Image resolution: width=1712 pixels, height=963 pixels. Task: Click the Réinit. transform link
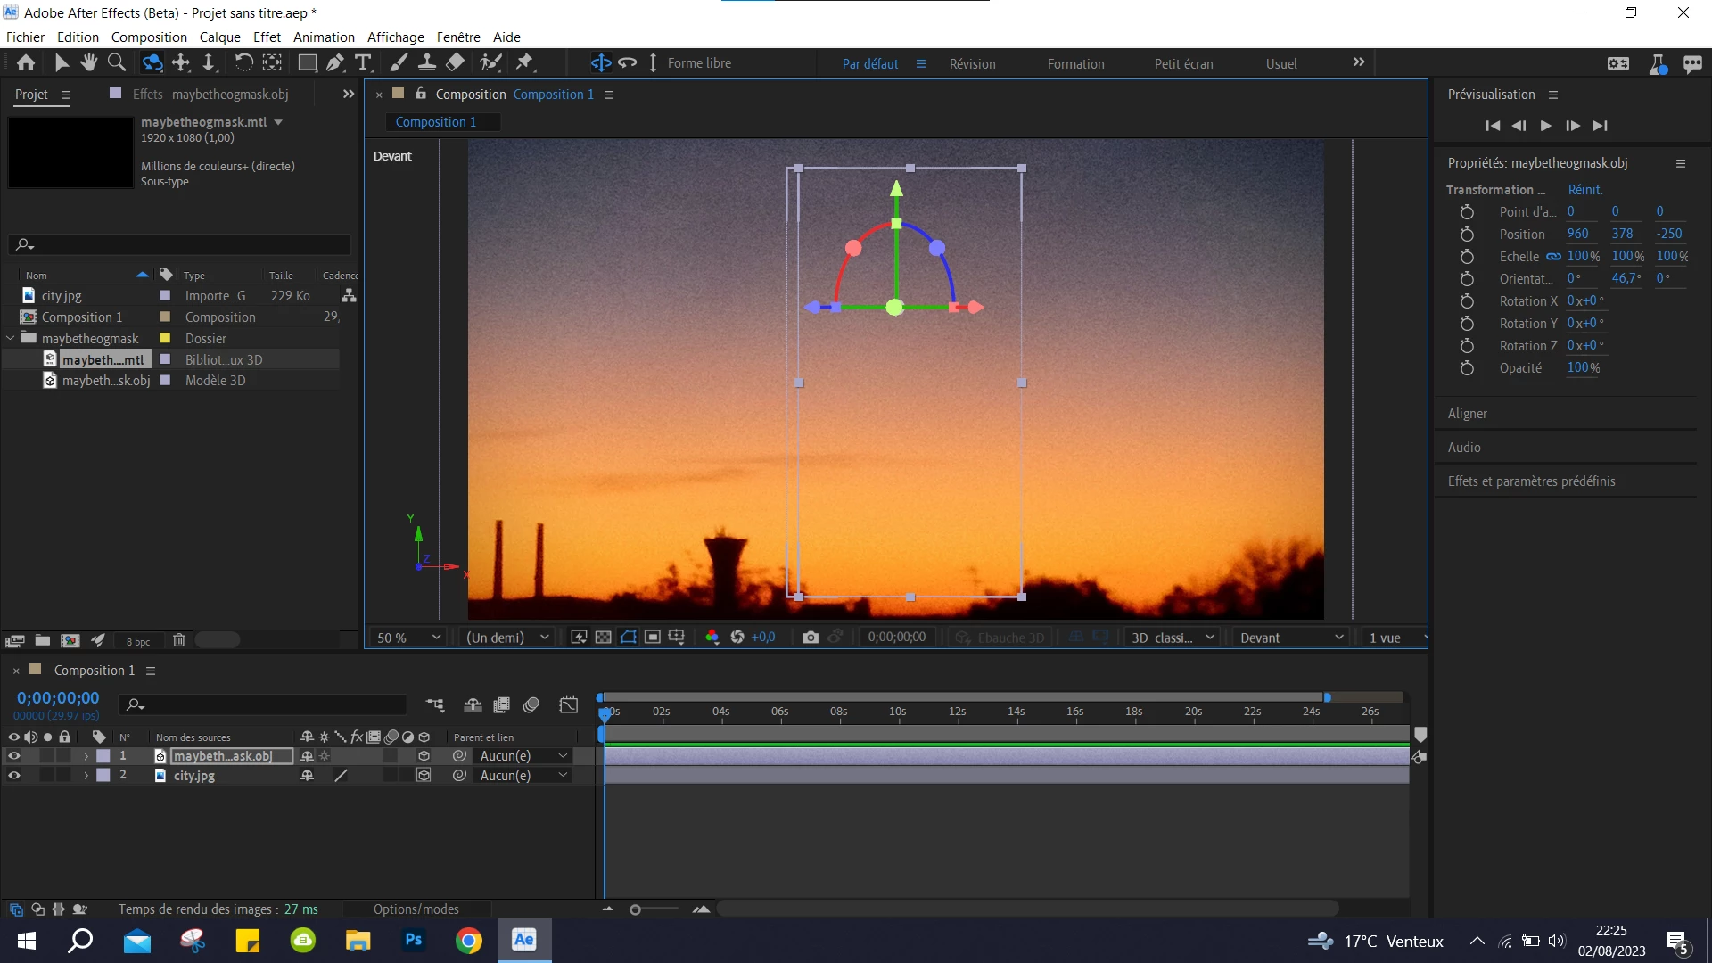(1584, 189)
